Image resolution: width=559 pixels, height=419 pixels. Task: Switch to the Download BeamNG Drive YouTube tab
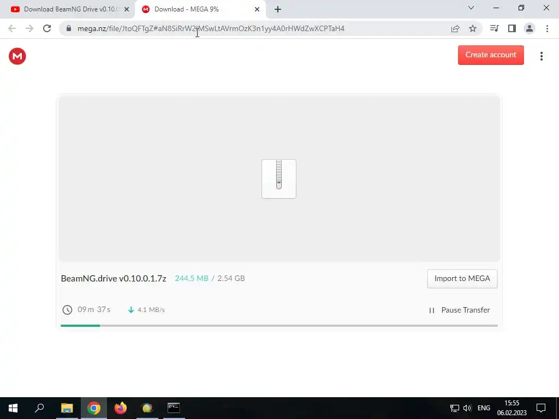[x=68, y=9]
